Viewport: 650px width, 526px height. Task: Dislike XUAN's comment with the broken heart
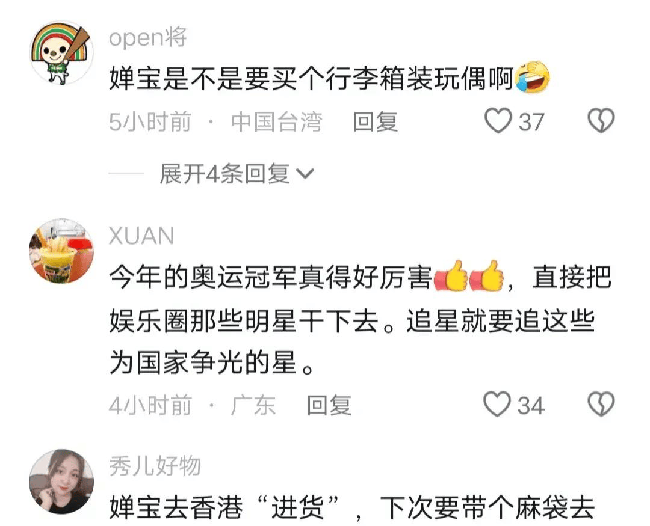coord(601,404)
